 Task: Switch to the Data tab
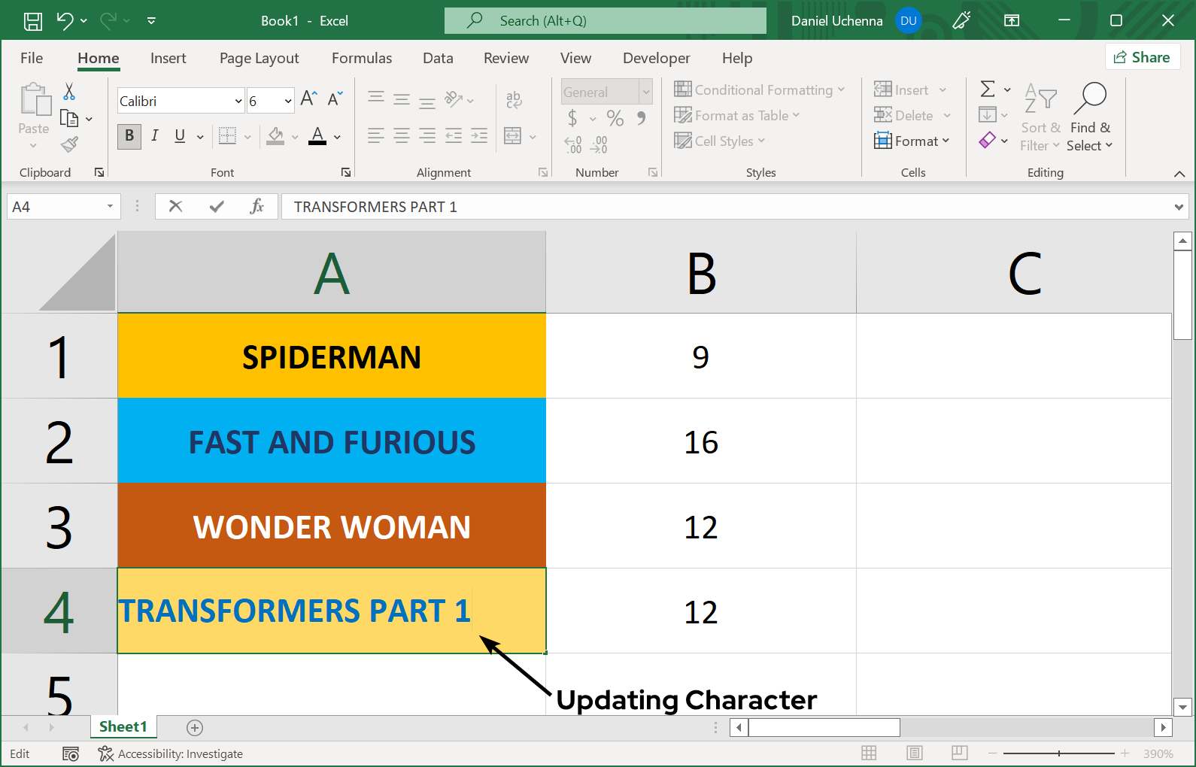(438, 58)
